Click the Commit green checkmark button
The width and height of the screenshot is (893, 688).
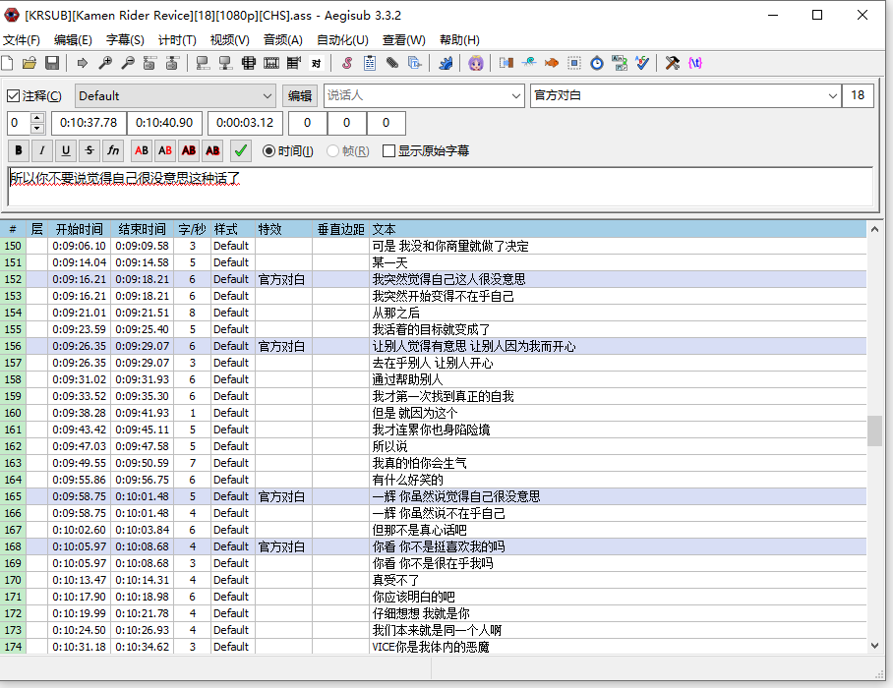[x=240, y=150]
